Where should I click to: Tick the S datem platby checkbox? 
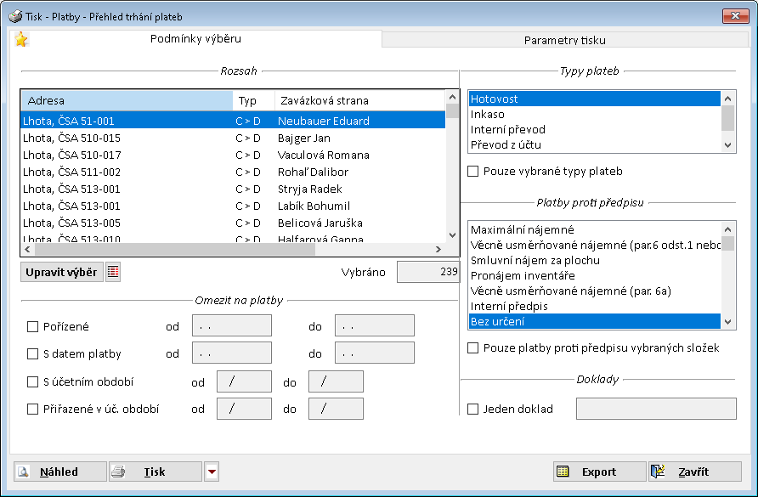tap(33, 354)
